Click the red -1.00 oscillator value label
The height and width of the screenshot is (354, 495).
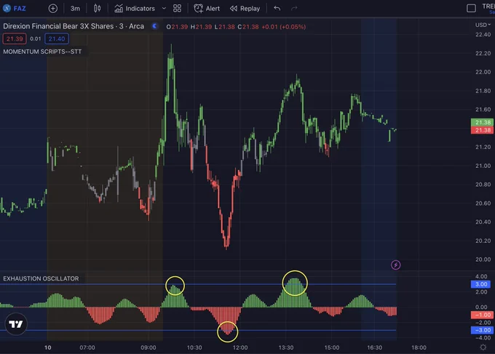pyautogui.click(x=482, y=315)
